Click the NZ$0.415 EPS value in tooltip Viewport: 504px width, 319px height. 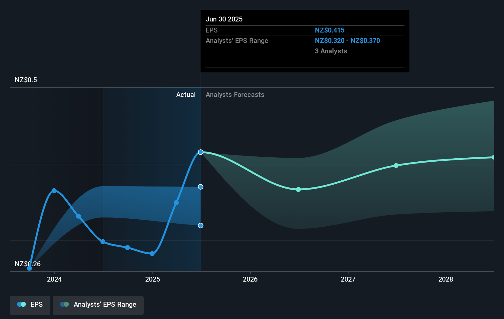click(x=329, y=30)
